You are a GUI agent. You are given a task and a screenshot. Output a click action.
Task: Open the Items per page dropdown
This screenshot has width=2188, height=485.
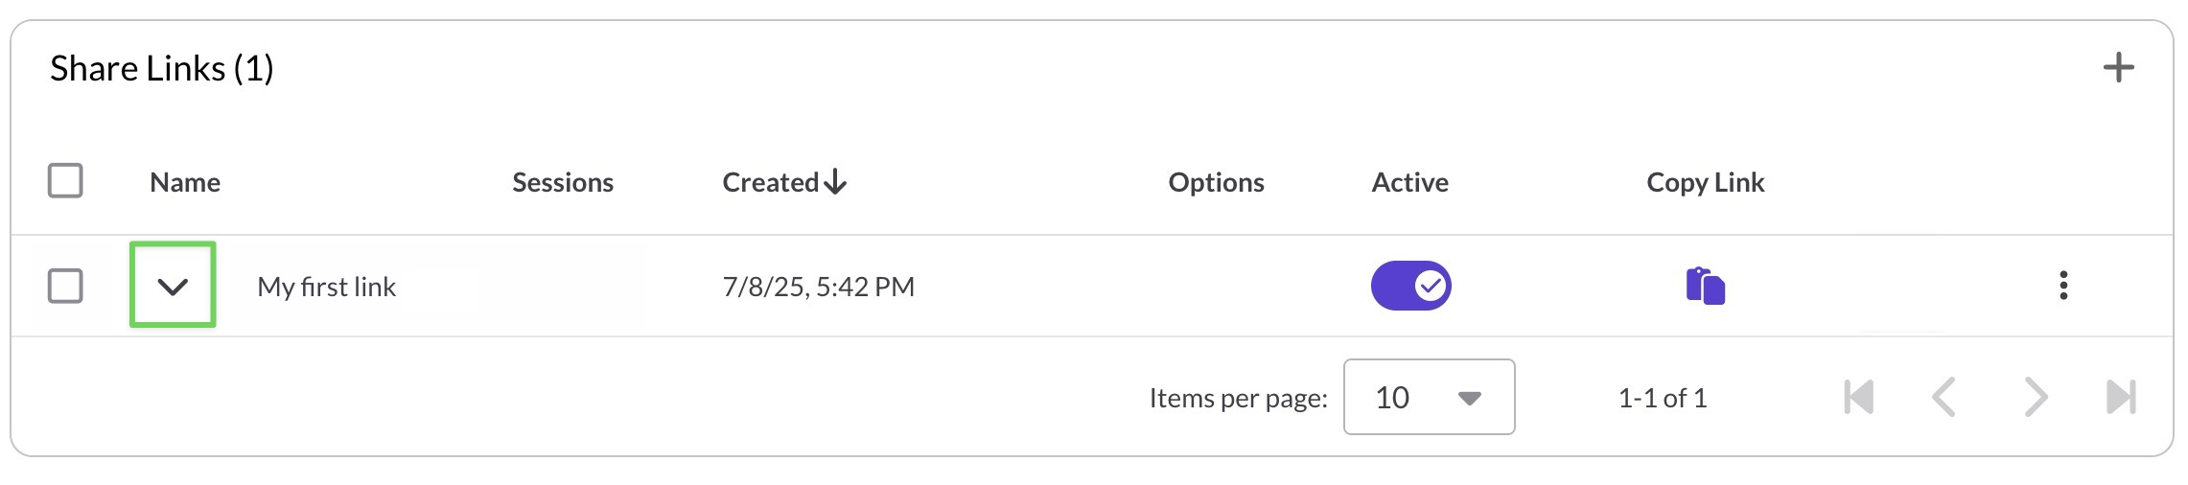[1429, 397]
